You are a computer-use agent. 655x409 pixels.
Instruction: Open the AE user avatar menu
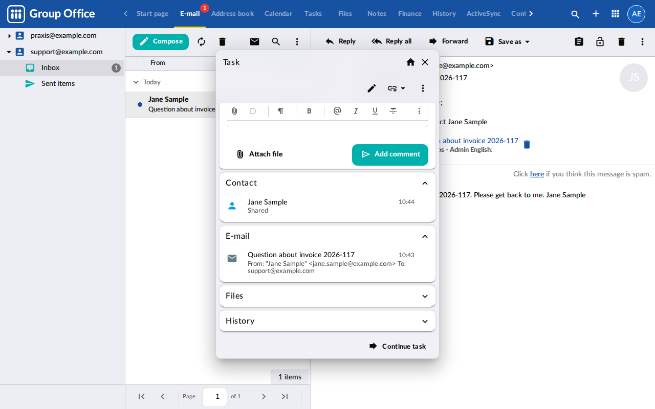click(636, 14)
